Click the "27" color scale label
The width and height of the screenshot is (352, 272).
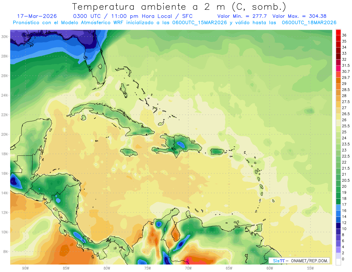tap(344, 108)
